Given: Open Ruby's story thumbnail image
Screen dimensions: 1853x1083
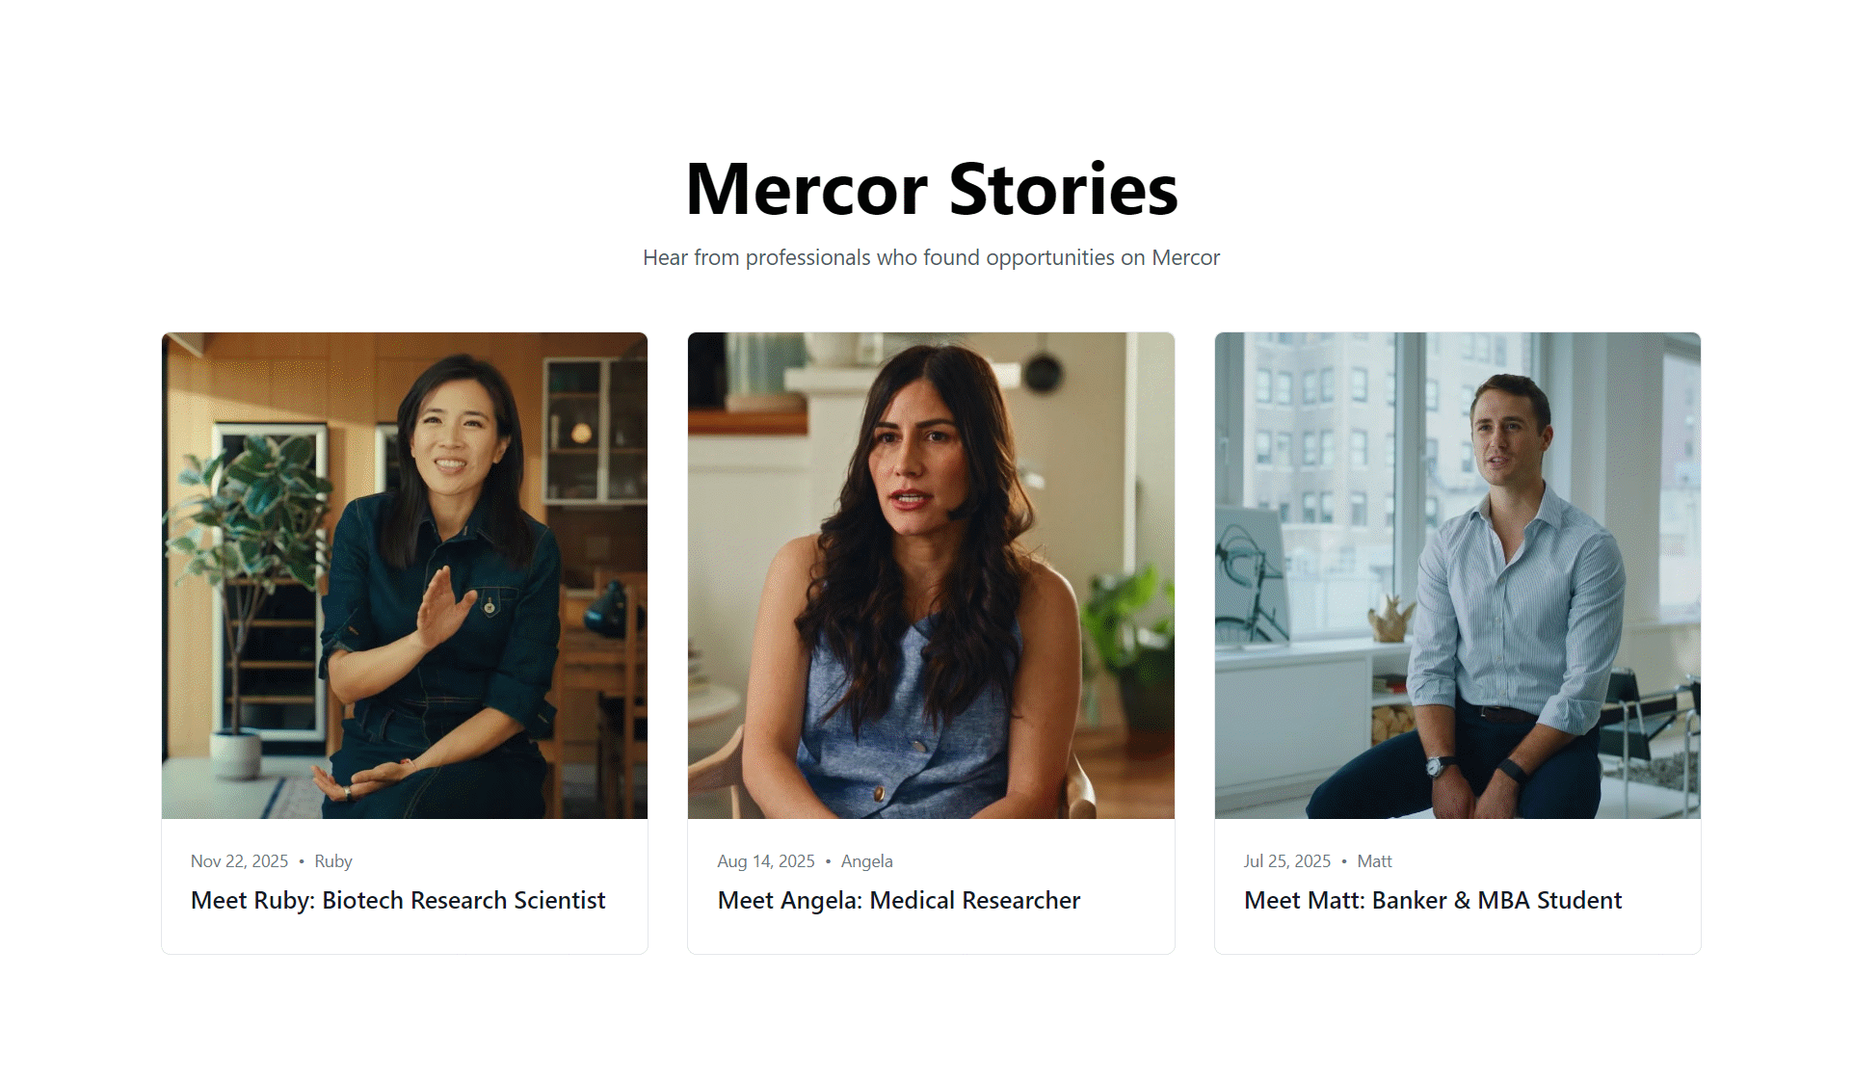Looking at the screenshot, I should 405,575.
